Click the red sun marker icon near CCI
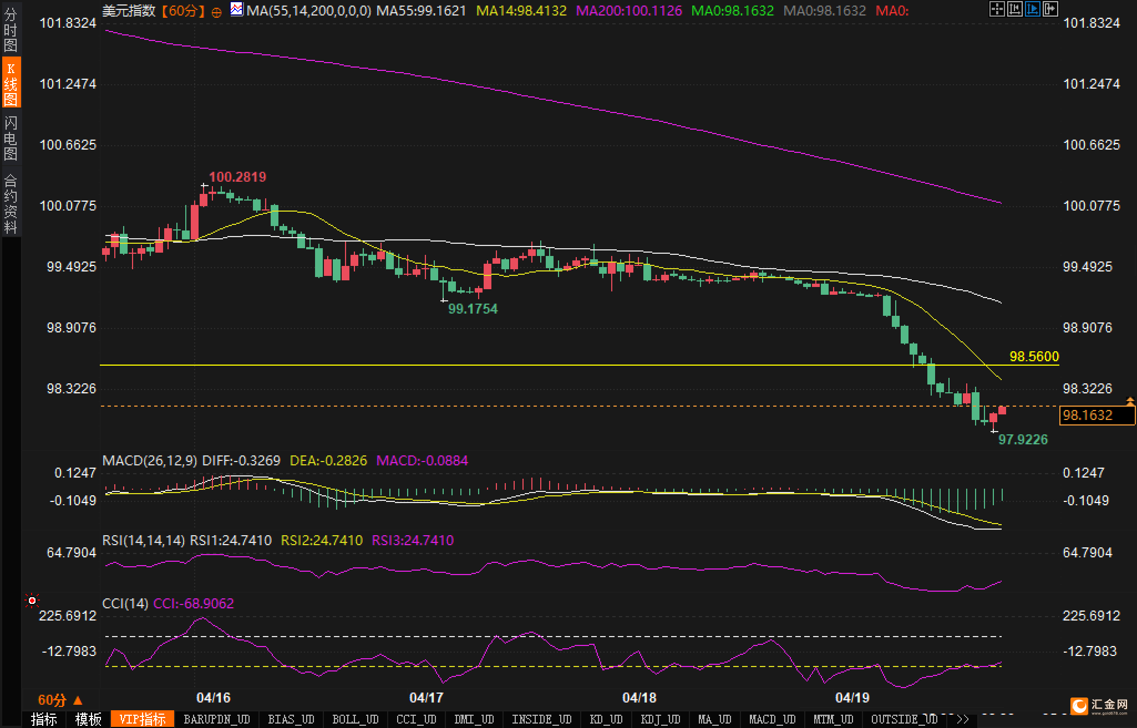This screenshot has width=1137, height=728. click(32, 601)
